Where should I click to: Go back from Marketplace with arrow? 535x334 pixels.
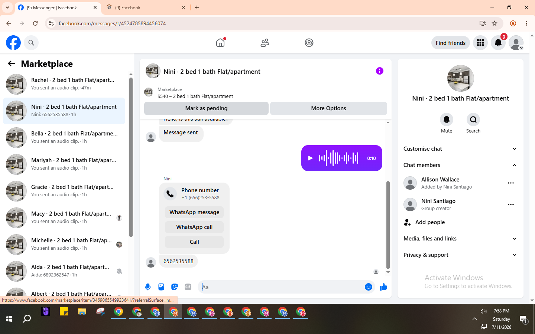click(x=12, y=63)
